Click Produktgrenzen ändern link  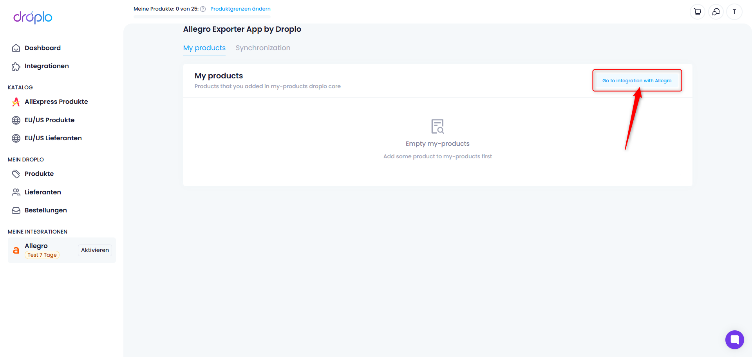pyautogui.click(x=240, y=9)
